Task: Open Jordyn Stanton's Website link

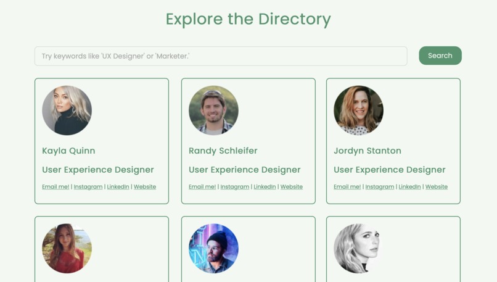Action: click(437, 187)
